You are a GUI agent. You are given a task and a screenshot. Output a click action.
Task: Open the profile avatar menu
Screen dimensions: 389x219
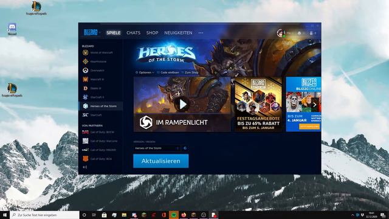(281, 33)
